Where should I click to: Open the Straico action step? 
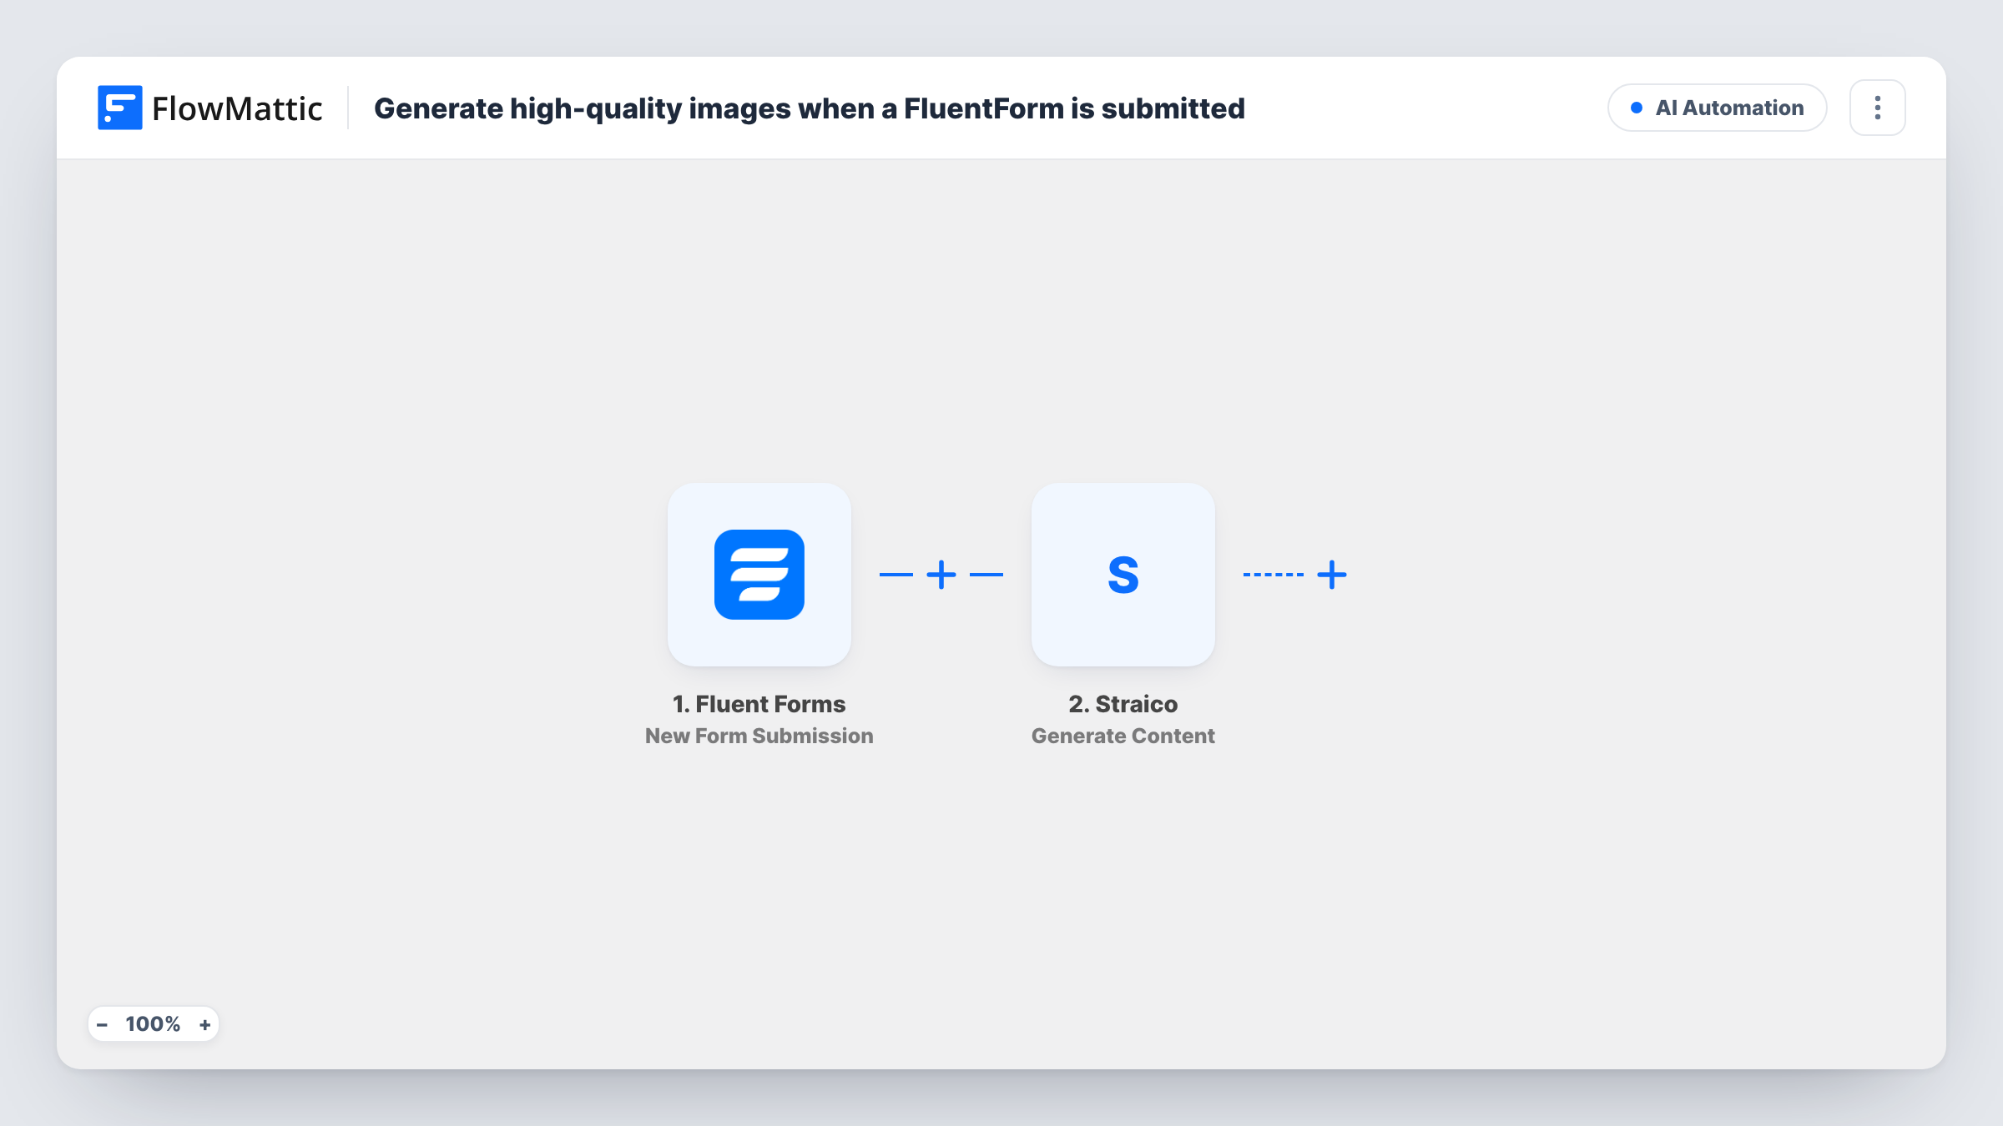(x=1123, y=575)
